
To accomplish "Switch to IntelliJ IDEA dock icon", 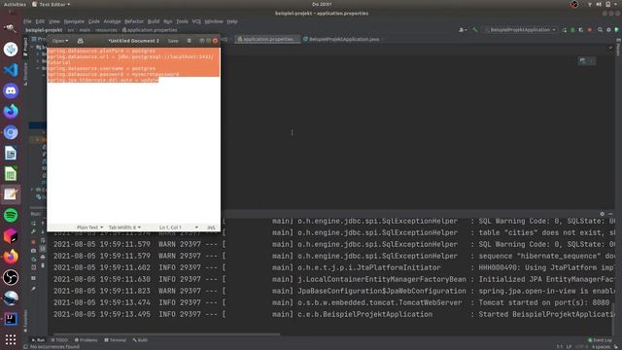I will [11, 319].
